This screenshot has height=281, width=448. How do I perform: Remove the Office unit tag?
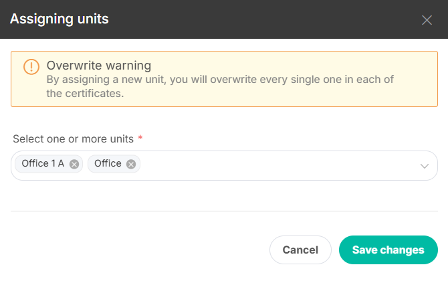click(131, 165)
